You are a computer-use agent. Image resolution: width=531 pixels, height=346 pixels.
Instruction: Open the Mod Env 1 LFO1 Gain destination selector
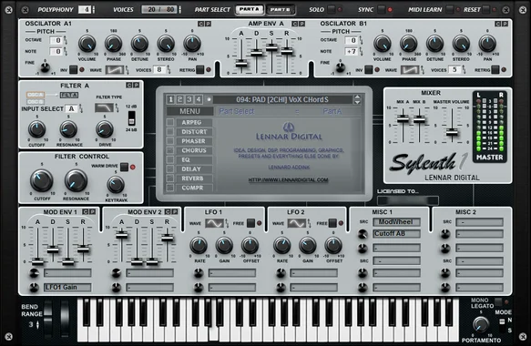coord(67,288)
